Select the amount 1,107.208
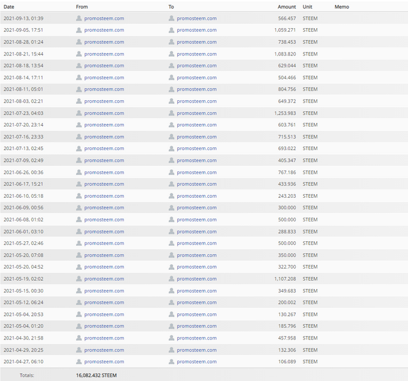Viewport: 408px width, 381px height. (x=285, y=279)
